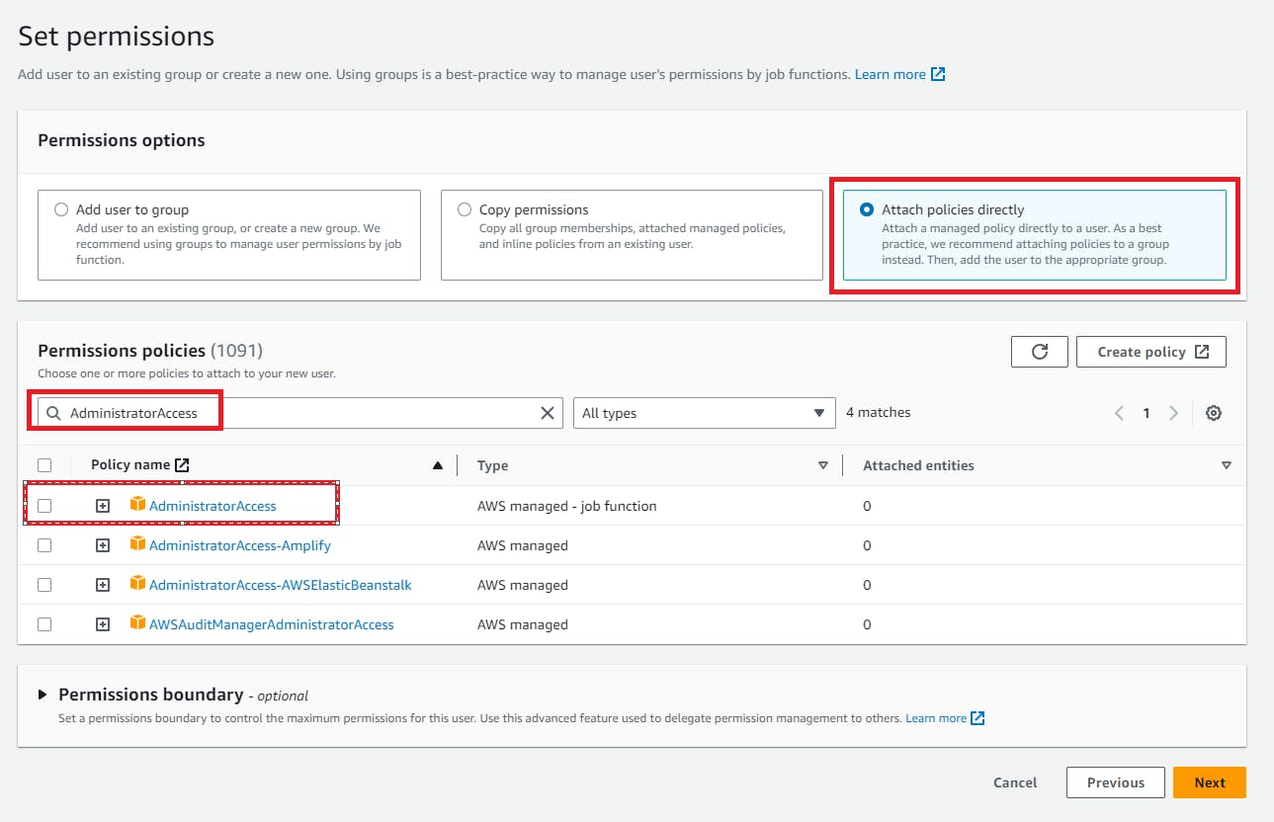Go to previous page of policies

pos(1119,413)
